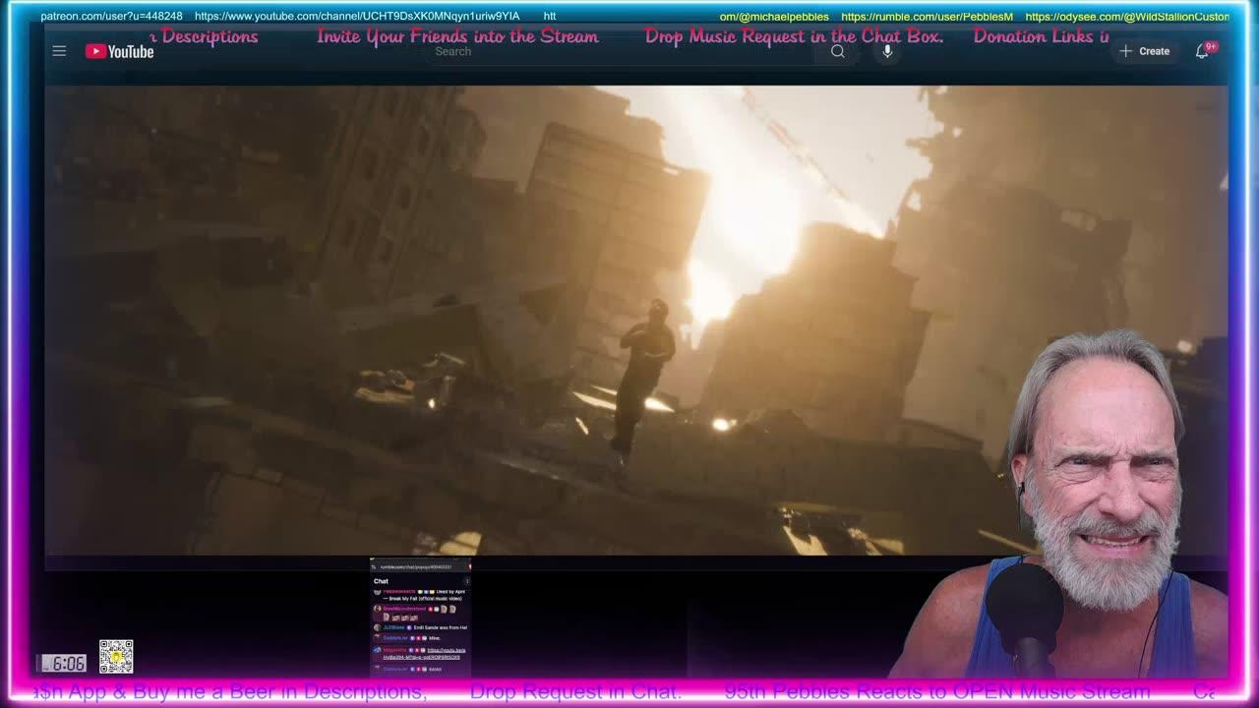Open YouTube notifications bell
This screenshot has height=708, width=1259.
click(1202, 51)
